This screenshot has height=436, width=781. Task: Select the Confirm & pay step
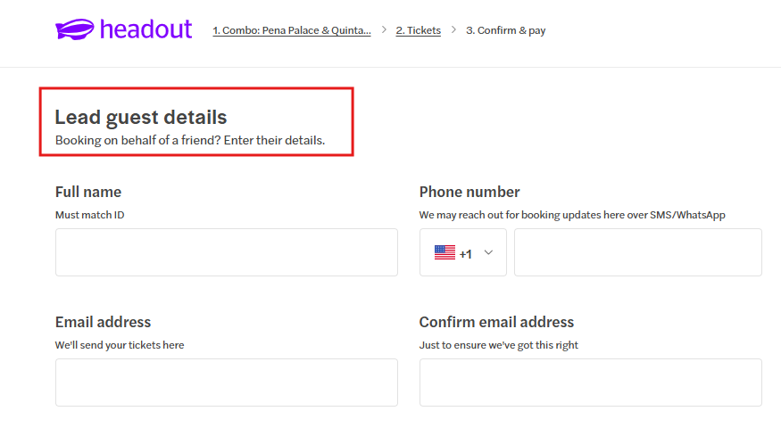(505, 30)
